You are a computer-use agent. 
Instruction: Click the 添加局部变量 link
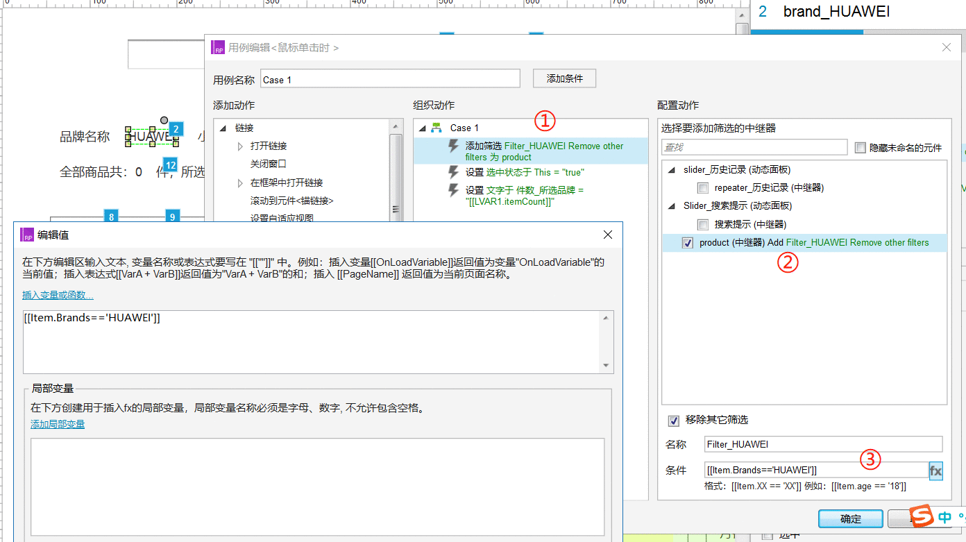pos(58,424)
